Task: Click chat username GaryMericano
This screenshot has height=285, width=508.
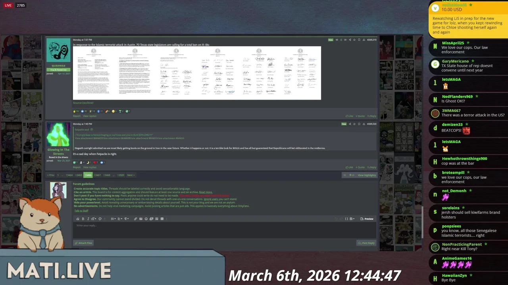Action: coord(455,61)
